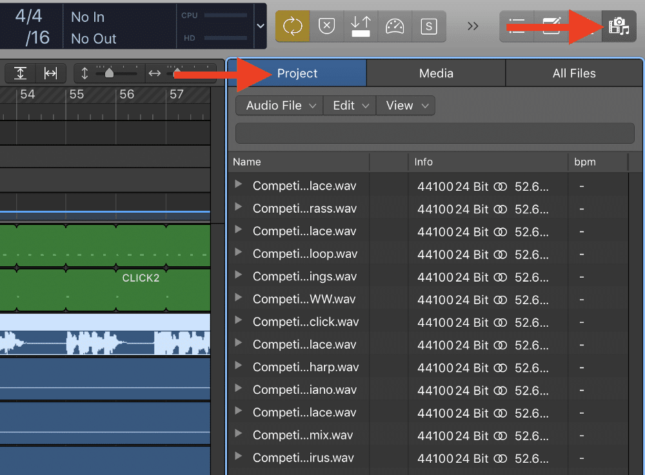Open the Audio File menu

point(280,106)
